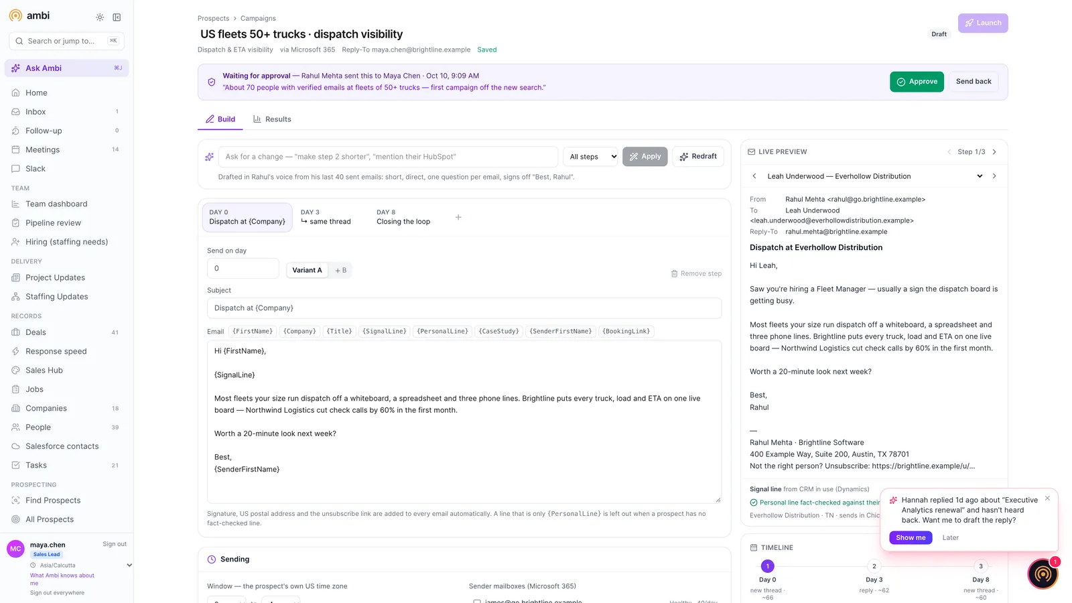Open the Slack sidebar item
1072x603 pixels.
66,169
